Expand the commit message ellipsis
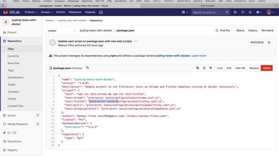 (136, 41)
